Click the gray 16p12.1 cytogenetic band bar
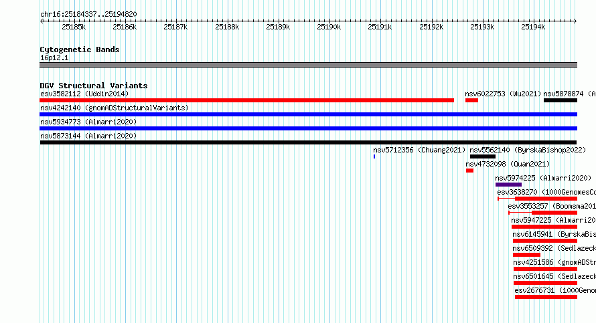 click(x=308, y=65)
